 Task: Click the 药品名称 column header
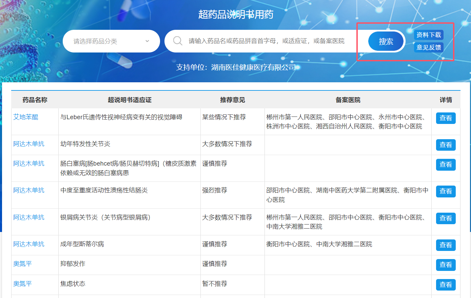[35, 100]
